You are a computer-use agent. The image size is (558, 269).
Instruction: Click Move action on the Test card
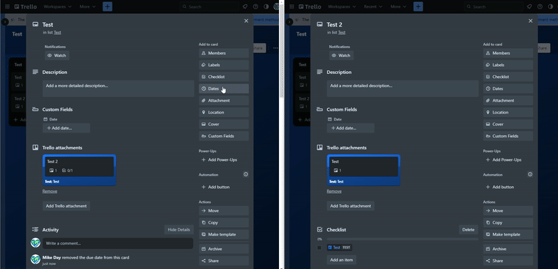coord(224,210)
